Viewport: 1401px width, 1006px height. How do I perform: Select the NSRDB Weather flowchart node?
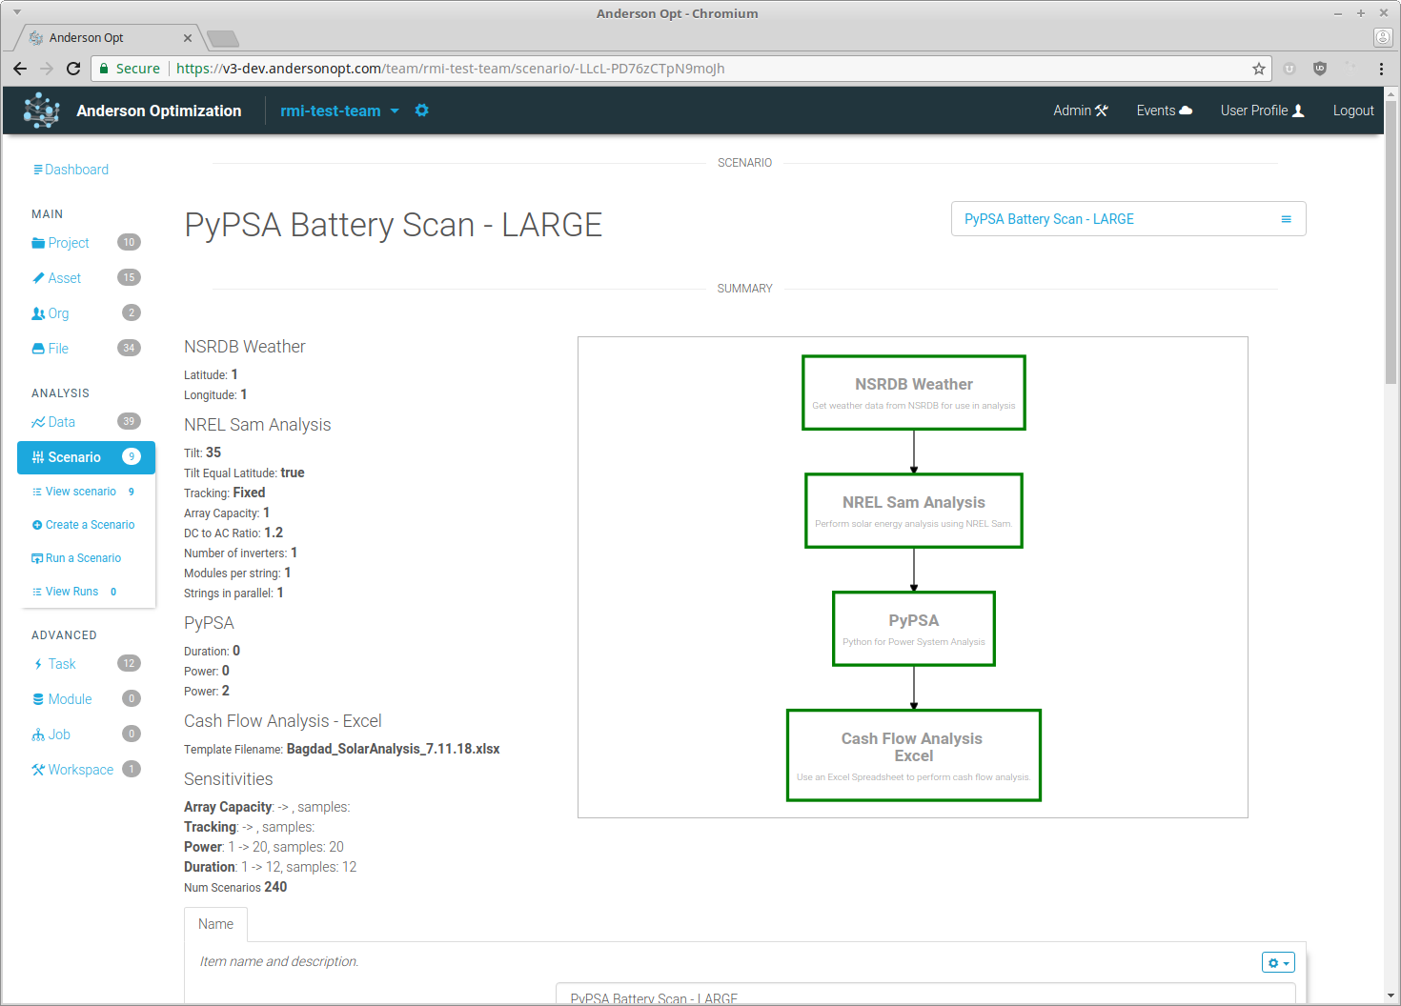[914, 392]
